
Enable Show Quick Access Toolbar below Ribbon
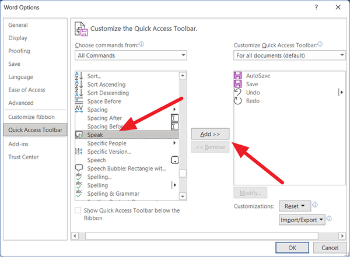point(78,210)
